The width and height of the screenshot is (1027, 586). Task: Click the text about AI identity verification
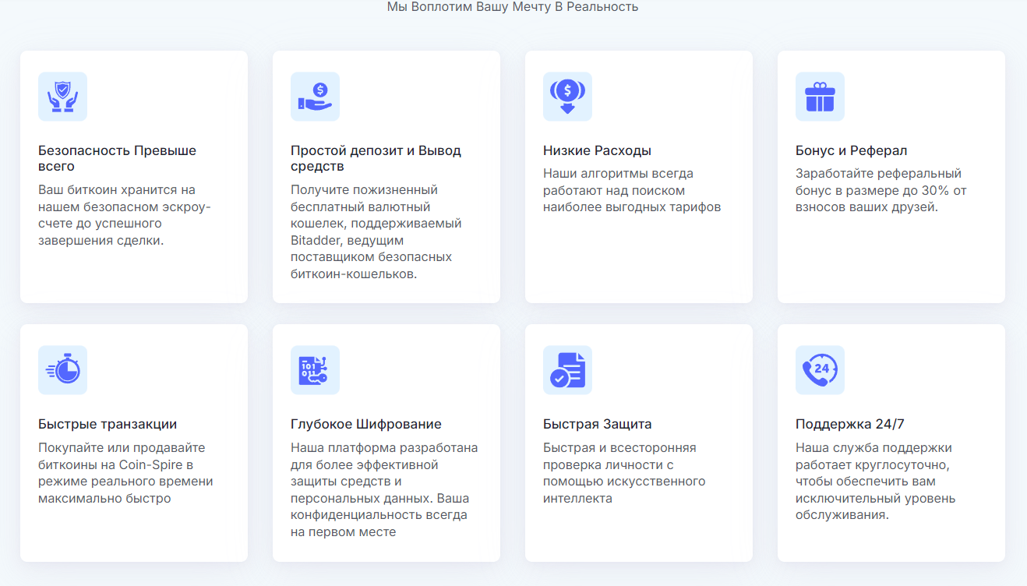624,473
